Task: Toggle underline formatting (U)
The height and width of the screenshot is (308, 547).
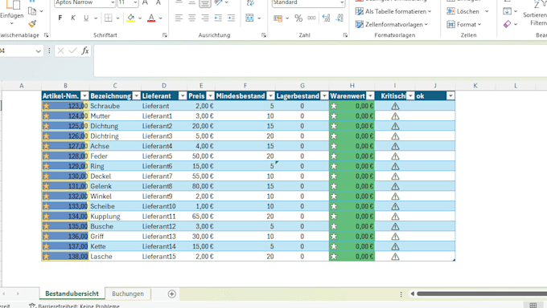Action: tap(86, 18)
